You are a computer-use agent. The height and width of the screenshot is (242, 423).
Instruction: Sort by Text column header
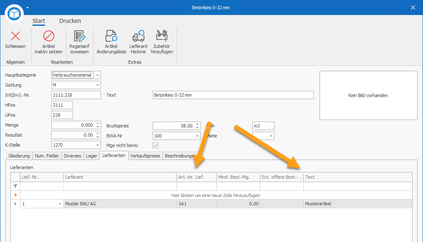[358, 177]
